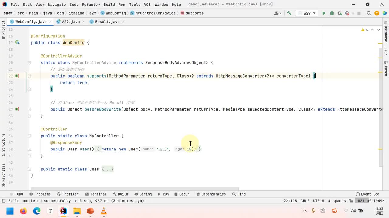Image resolution: width=389 pixels, height=218 pixels.
Task: Open the Refactor menu
Action: (91, 5)
